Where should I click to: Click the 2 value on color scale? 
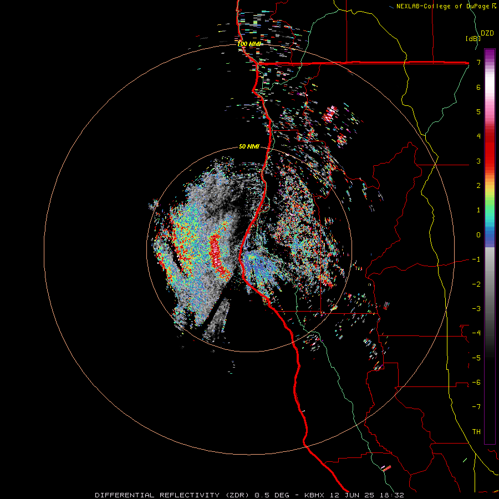pos(478,186)
